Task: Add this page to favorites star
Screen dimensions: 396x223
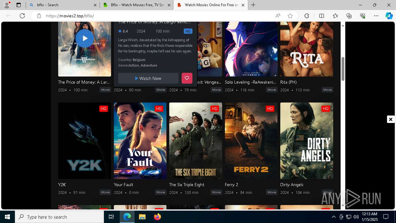Action: click(290, 16)
